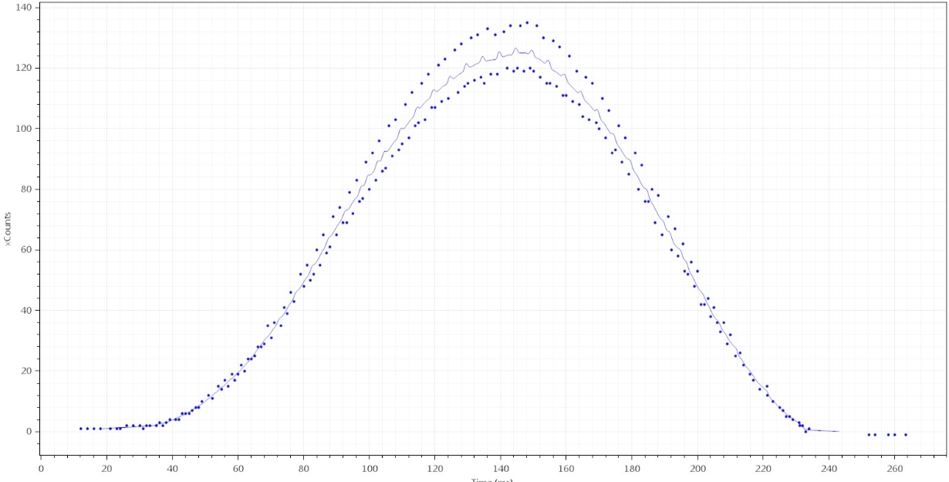The width and height of the screenshot is (949, 482).
Task: Click the 140 tick label on y-axis
Action: pyautogui.click(x=23, y=7)
